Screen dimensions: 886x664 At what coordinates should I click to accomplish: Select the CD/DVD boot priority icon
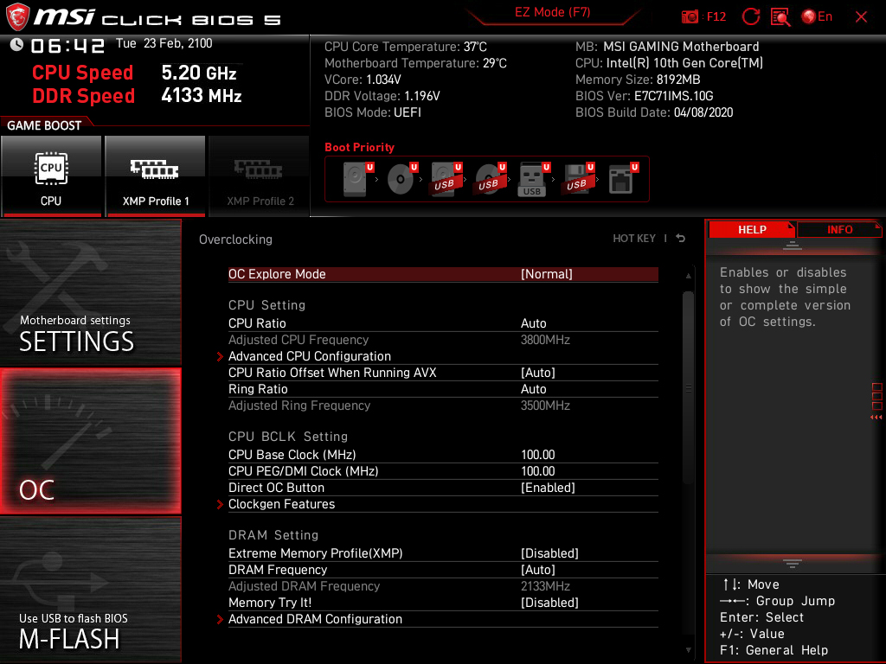pos(402,178)
